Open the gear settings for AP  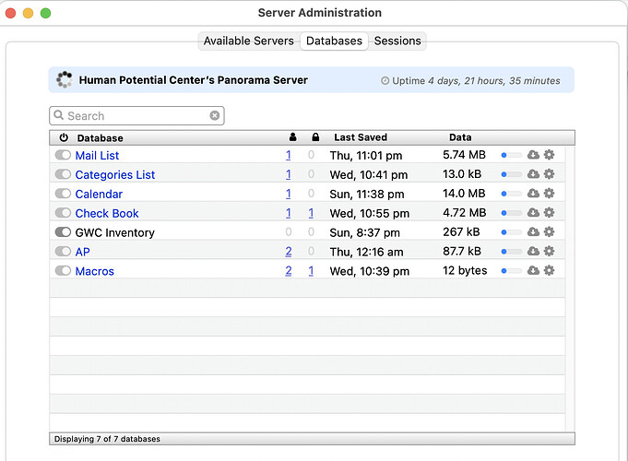pos(549,252)
